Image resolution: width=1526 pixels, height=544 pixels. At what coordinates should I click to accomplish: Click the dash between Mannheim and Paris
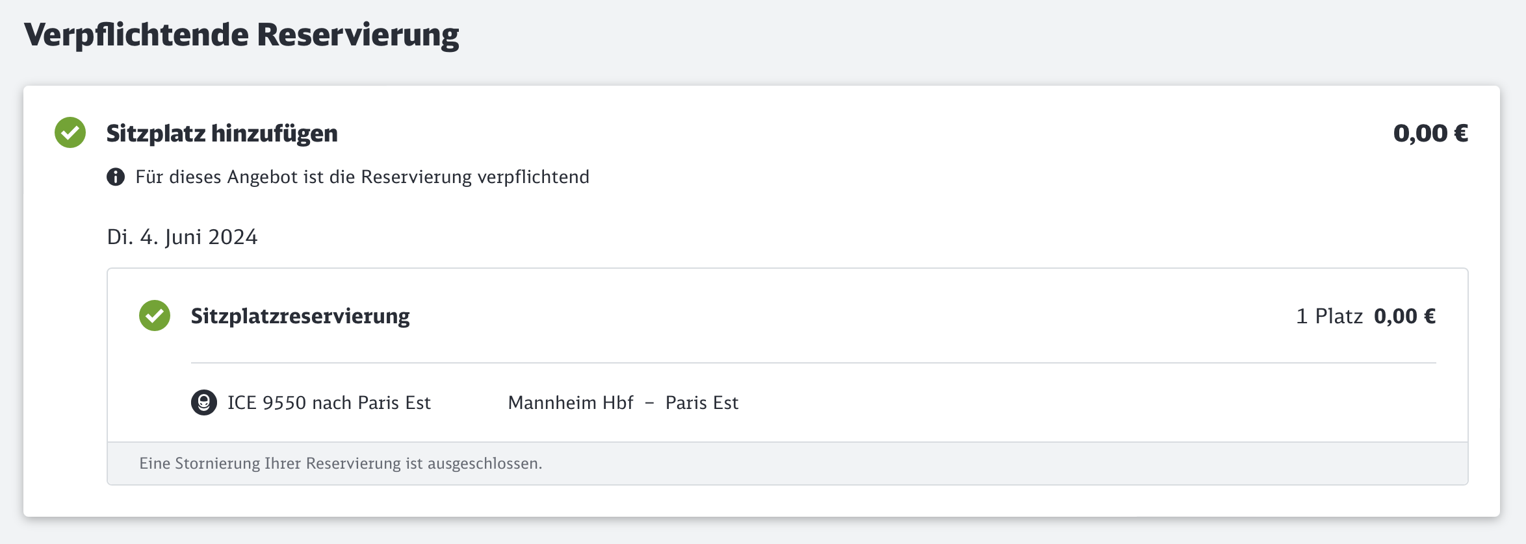pos(649,403)
